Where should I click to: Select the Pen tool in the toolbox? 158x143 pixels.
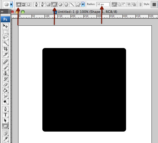coord(5,109)
